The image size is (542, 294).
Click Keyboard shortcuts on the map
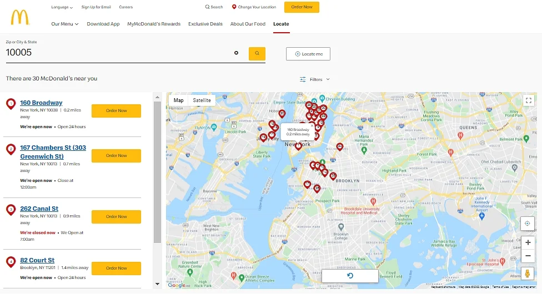[x=443, y=287]
